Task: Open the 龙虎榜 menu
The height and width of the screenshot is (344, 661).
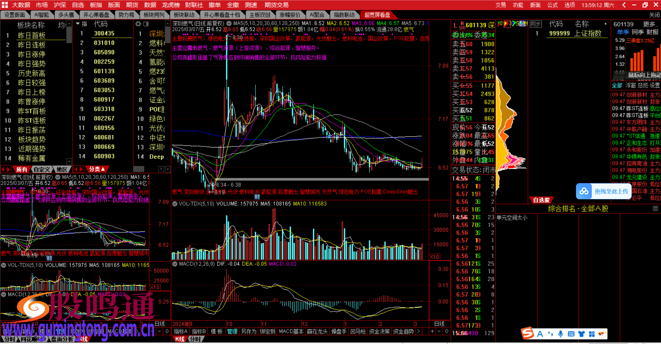Action: [x=171, y=5]
